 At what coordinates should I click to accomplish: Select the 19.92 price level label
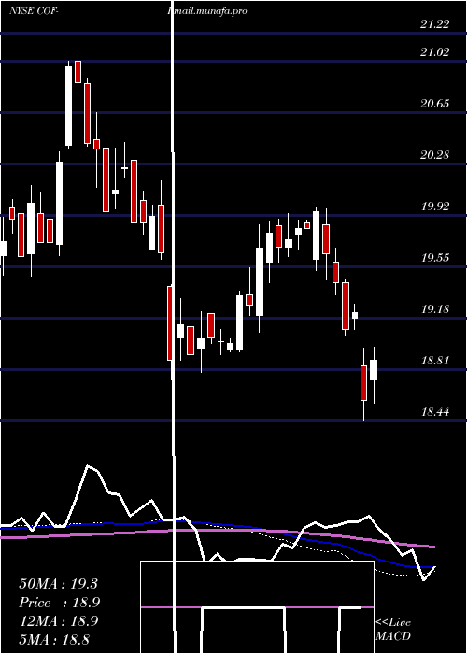pos(436,206)
